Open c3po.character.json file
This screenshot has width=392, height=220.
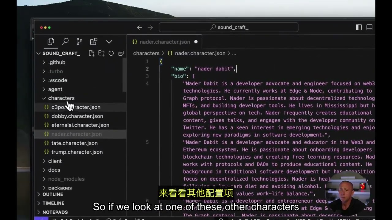[76, 107]
